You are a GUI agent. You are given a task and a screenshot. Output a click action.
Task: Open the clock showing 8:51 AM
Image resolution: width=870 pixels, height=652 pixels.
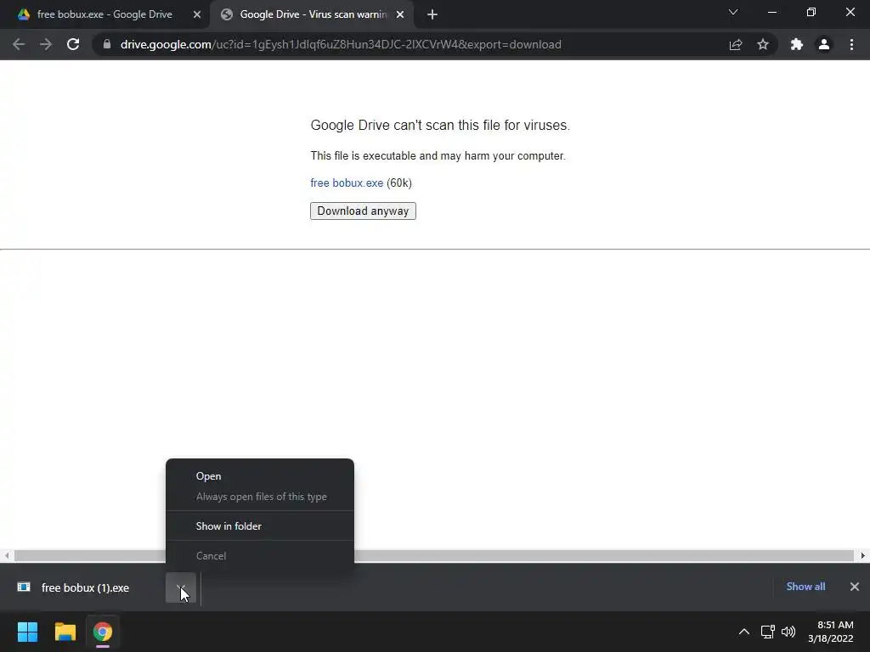coord(831,632)
